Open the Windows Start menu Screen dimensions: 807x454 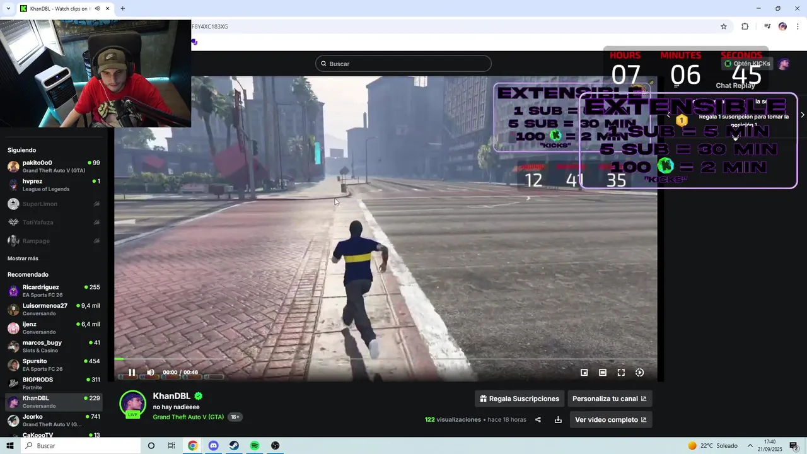tap(10, 446)
